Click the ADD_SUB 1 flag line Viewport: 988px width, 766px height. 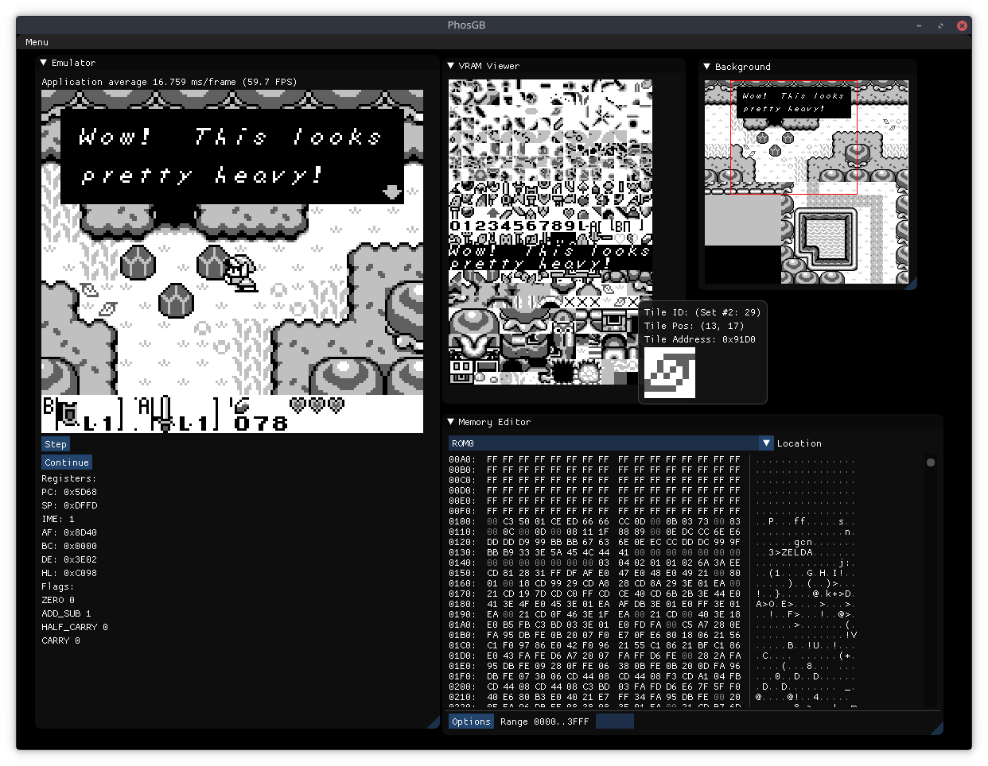tap(66, 614)
